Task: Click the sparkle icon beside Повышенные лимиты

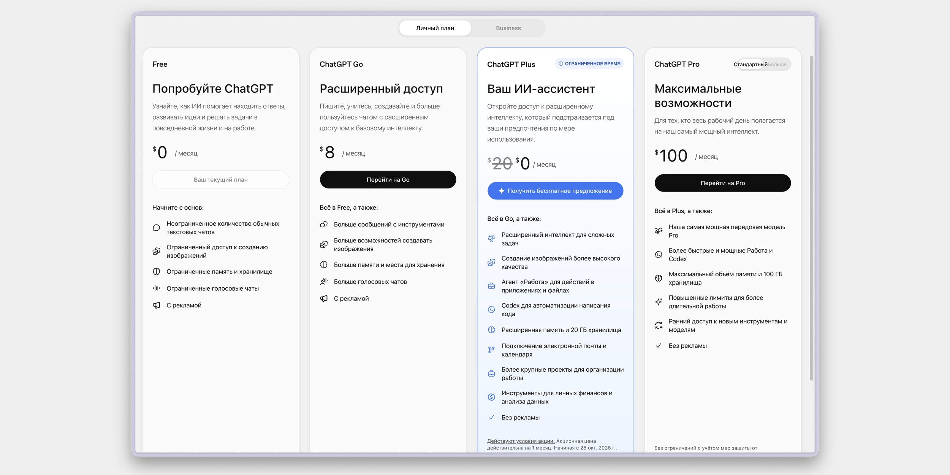Action: tap(659, 301)
